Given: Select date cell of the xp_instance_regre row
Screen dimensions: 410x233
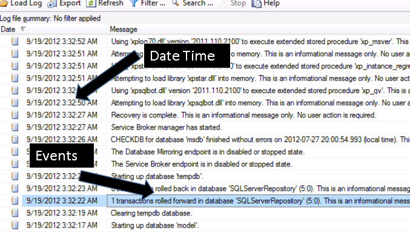Looking at the screenshot, I should click(62, 66).
